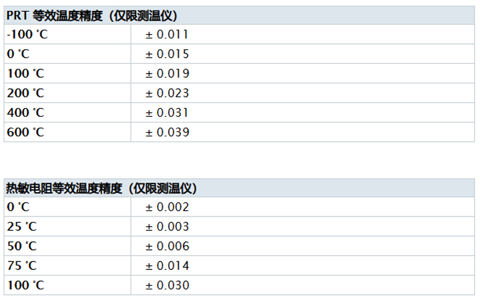Image resolution: width=480 pixels, height=301 pixels.
Task: Click the ± 0.019 value cell
Action: pos(167,74)
